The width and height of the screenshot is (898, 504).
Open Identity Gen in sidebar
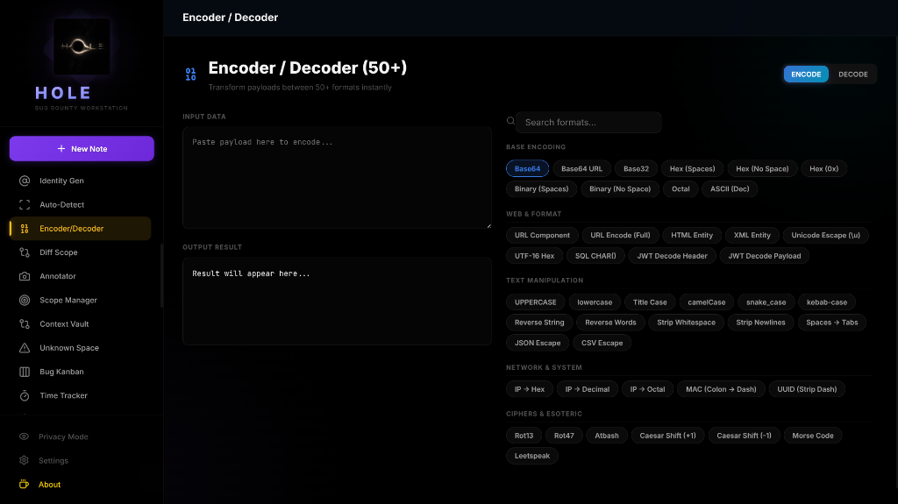[x=80, y=181]
